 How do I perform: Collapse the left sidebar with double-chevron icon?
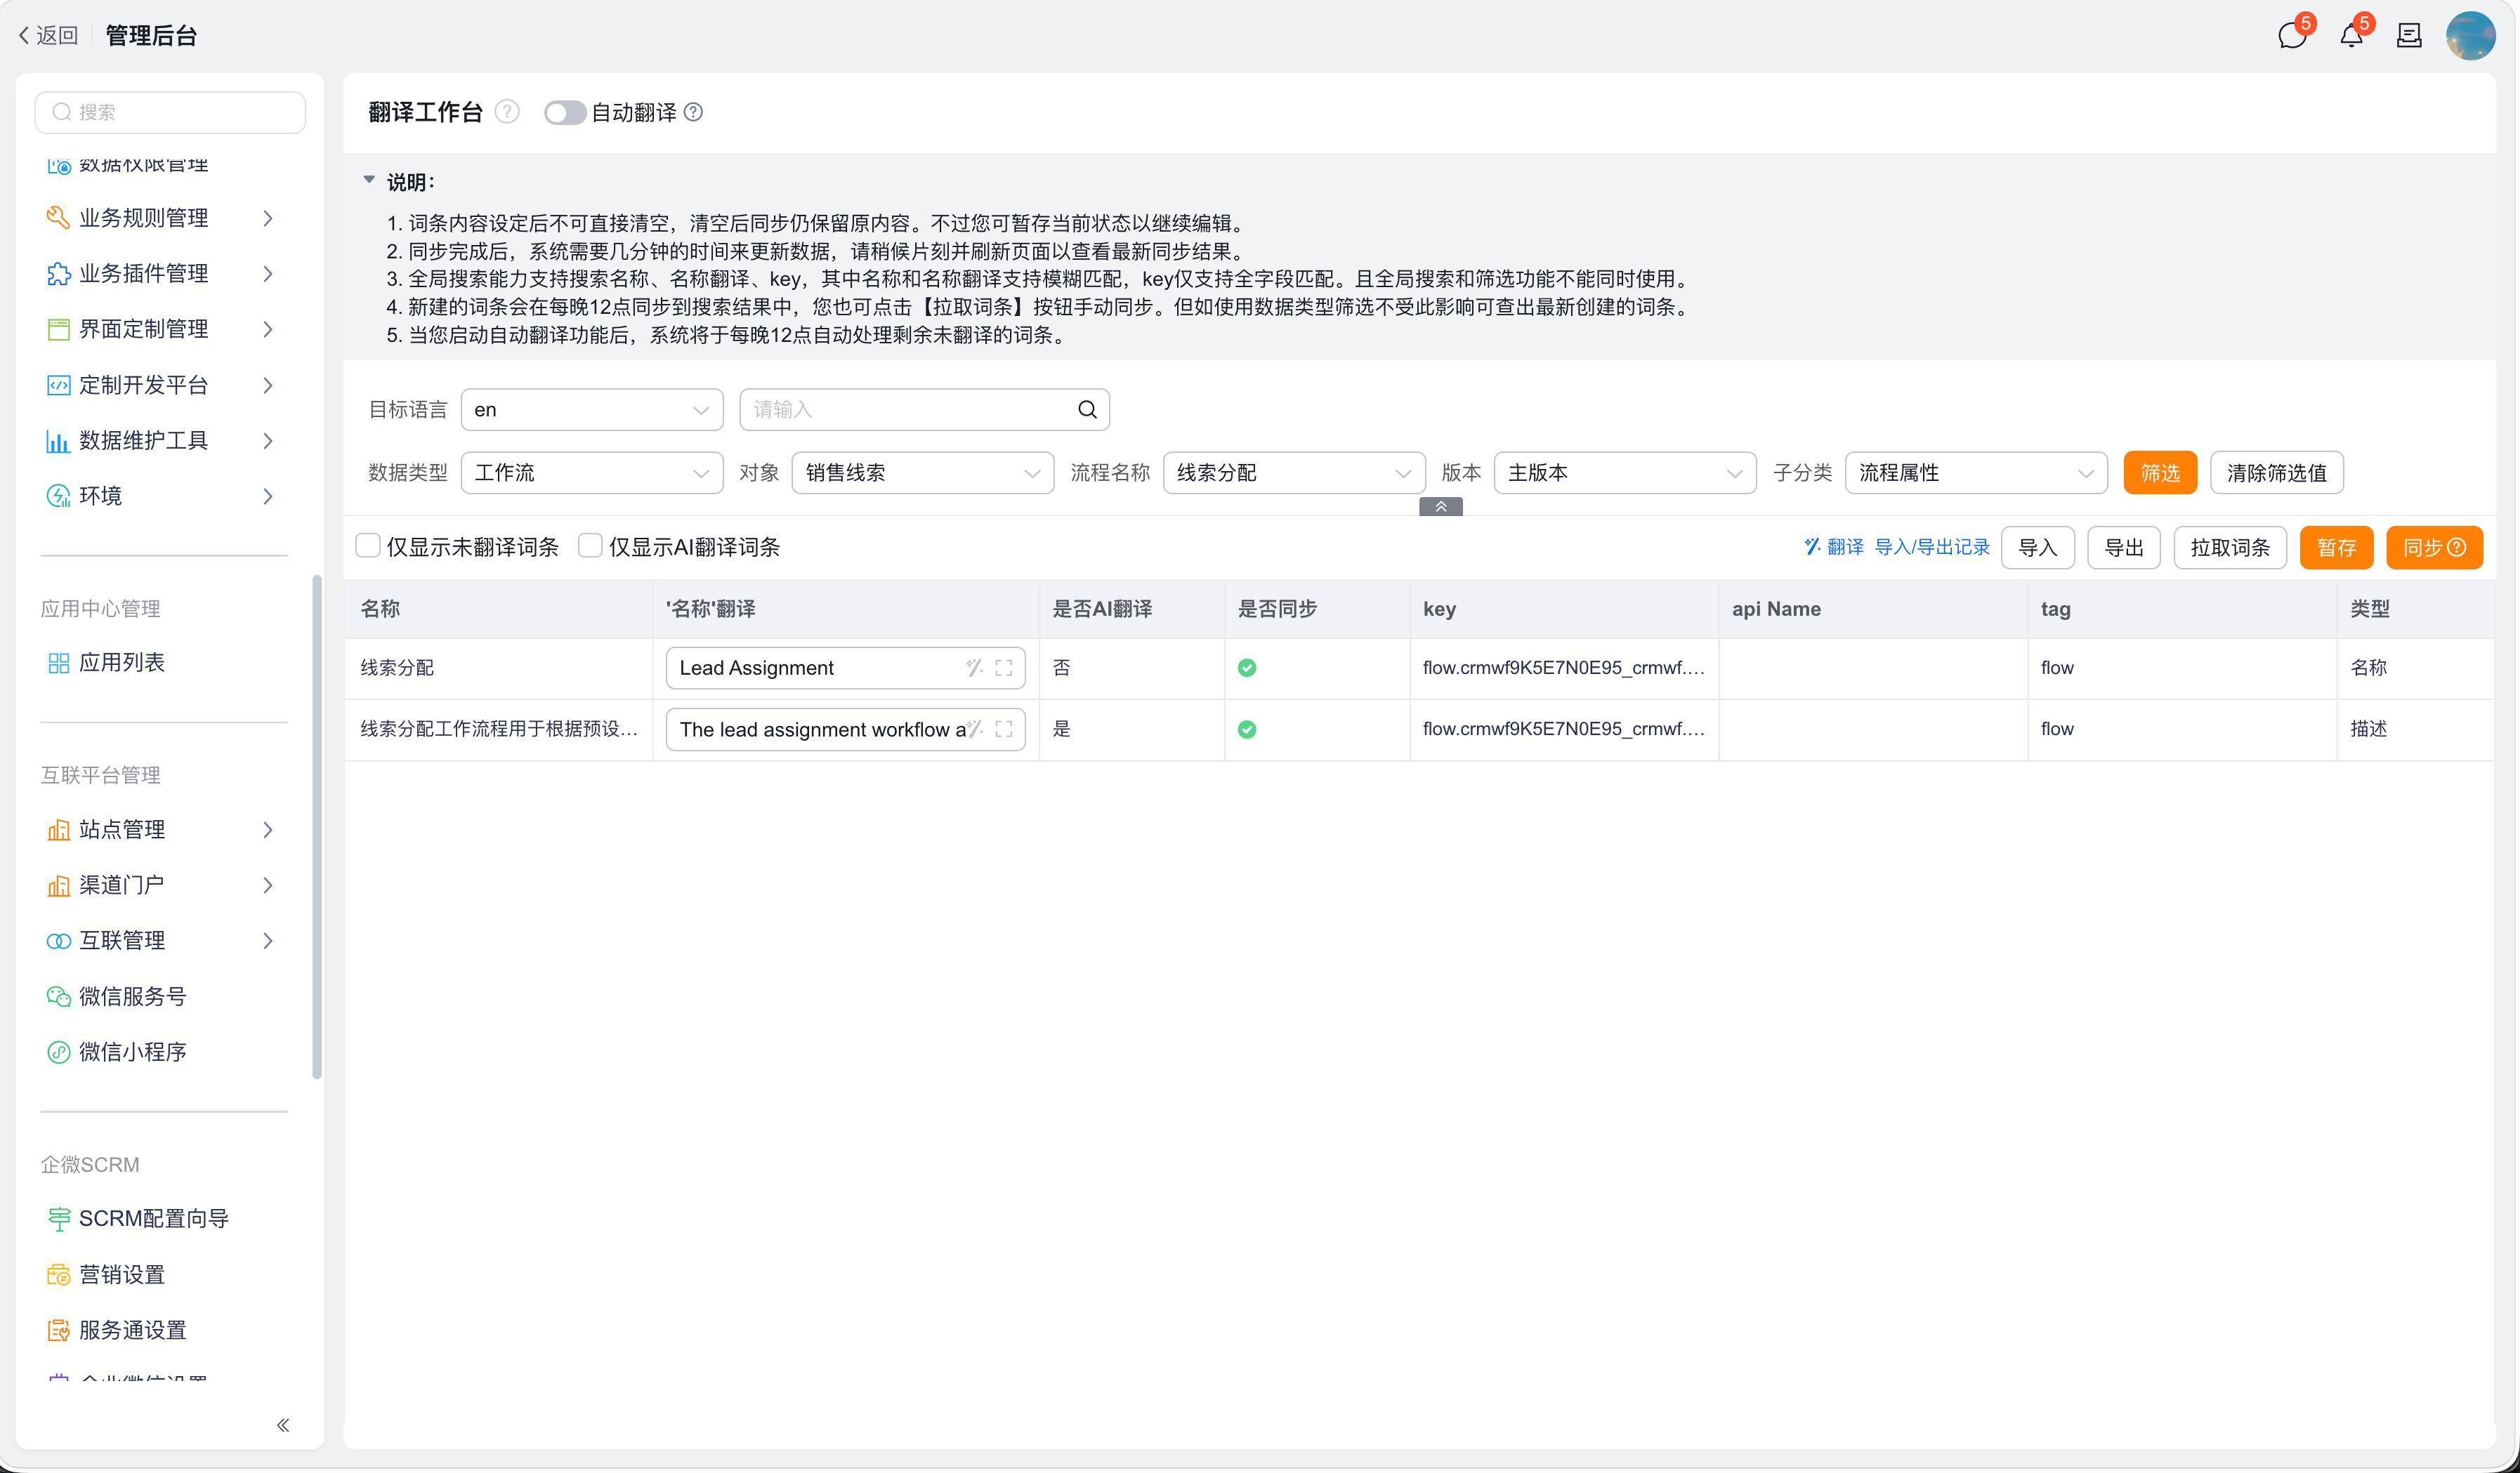click(x=283, y=1425)
